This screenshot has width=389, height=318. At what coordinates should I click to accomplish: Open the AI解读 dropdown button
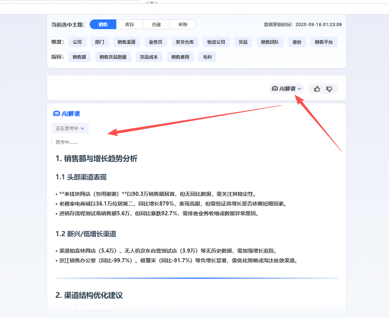point(287,89)
